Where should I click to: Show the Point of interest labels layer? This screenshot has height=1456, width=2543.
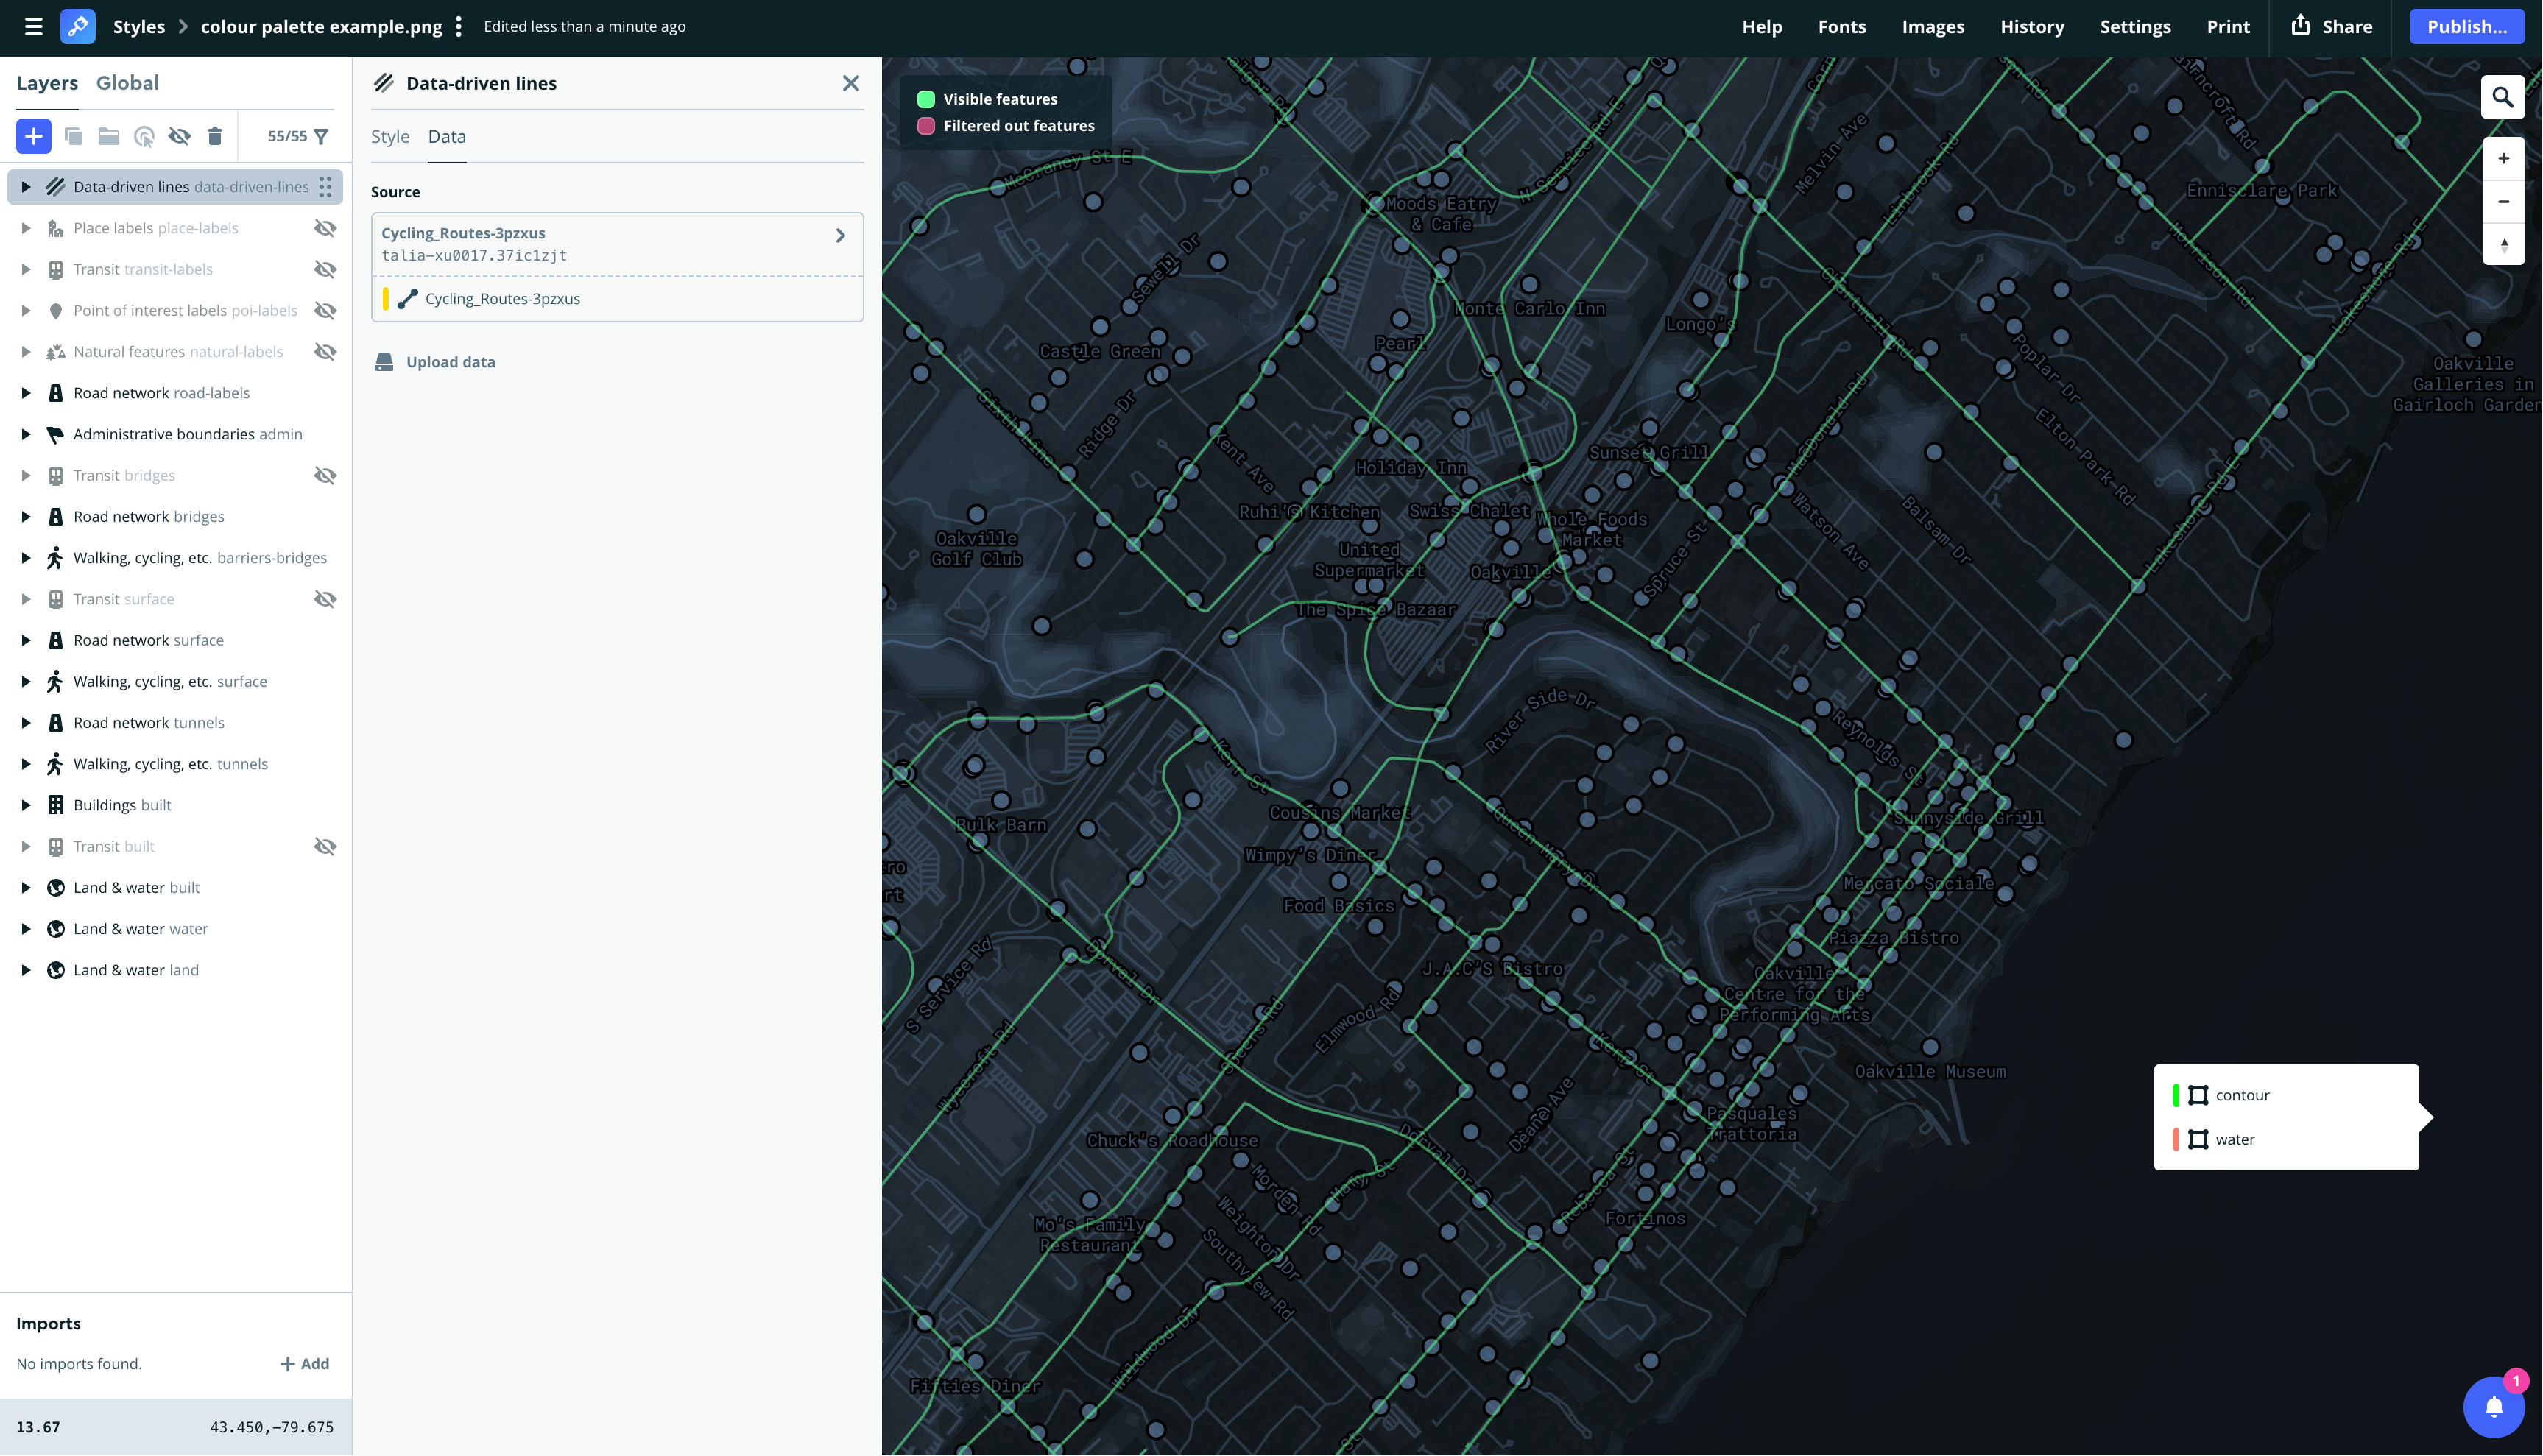tap(326, 310)
